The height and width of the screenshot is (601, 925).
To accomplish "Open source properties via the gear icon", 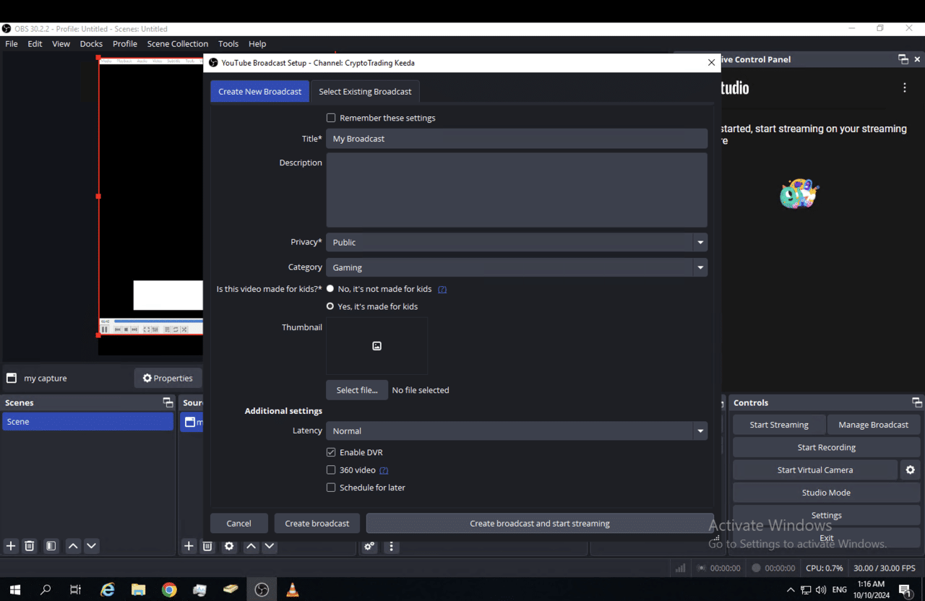I will tap(229, 547).
